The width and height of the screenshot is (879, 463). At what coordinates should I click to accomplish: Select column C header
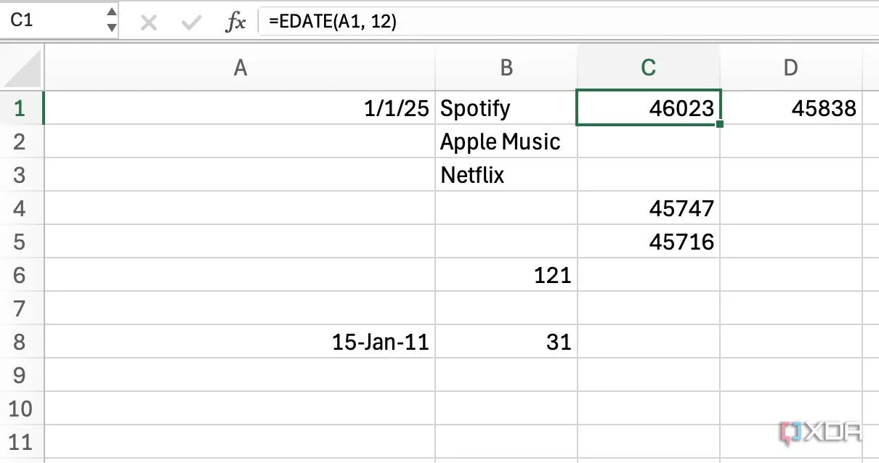pyautogui.click(x=649, y=68)
